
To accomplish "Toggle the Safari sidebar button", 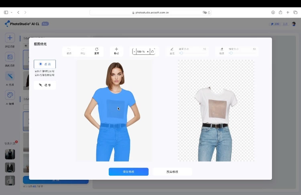I will pos(6,12).
